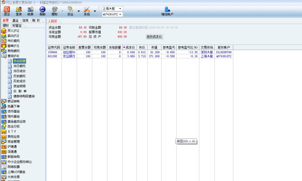
Task: Open the dropdown arrow next to 理财
Action: (x=62, y=11)
